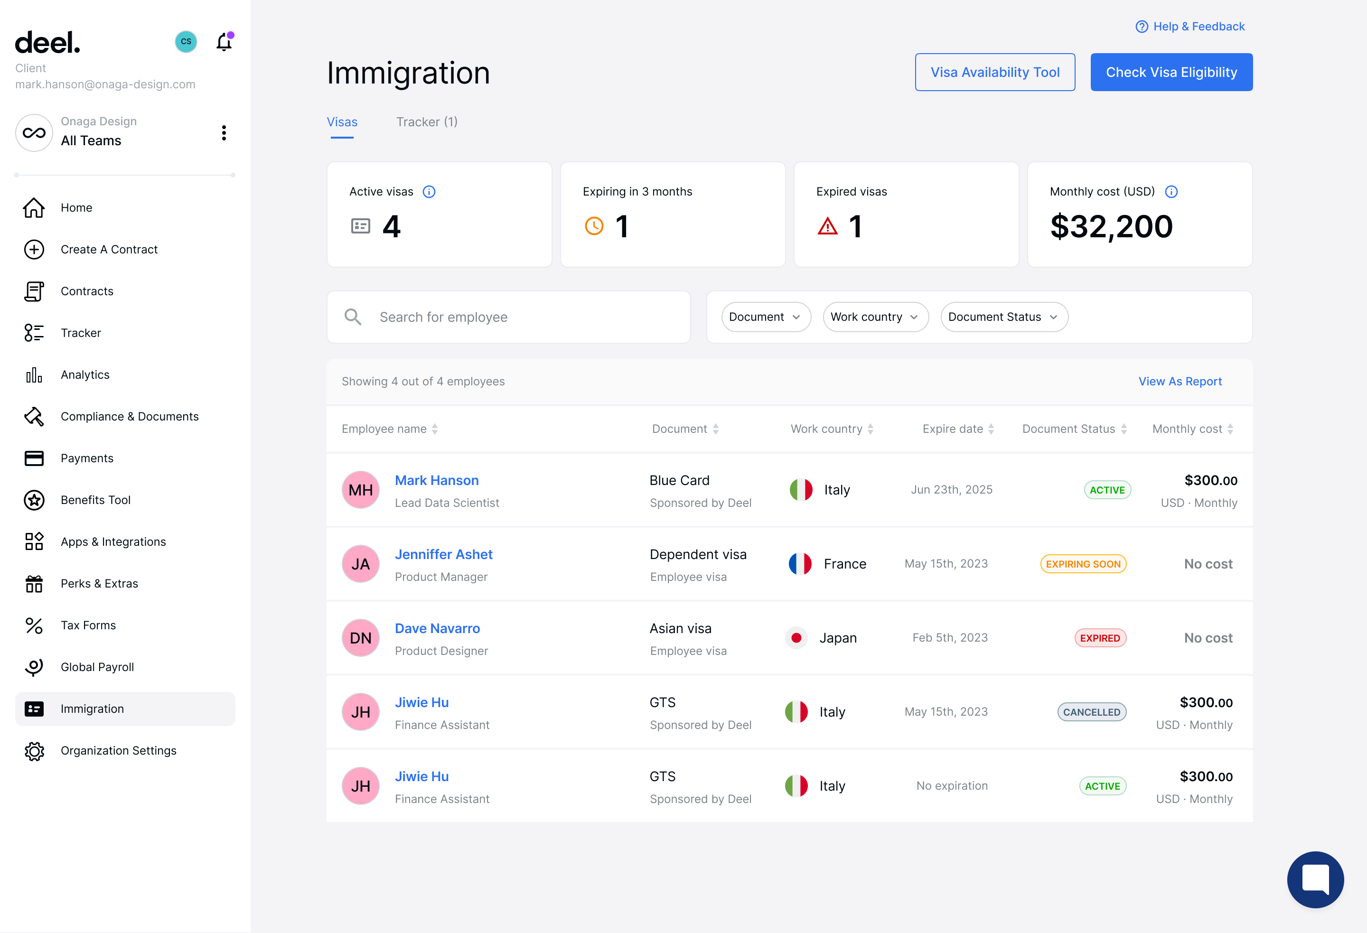This screenshot has width=1367, height=933.
Task: Select the Visas tab
Action: click(342, 122)
